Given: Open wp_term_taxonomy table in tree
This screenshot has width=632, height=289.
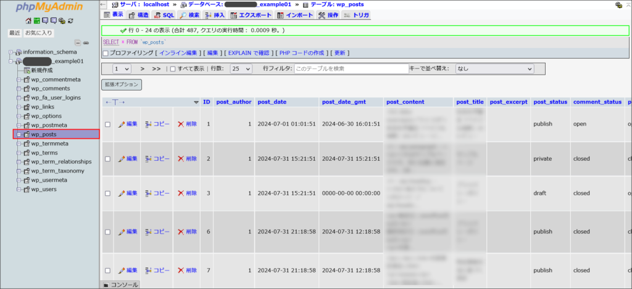Looking at the screenshot, I should pos(57,171).
